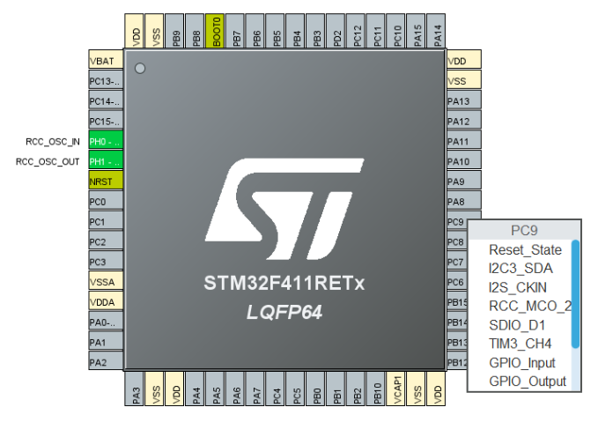Viewport: 613px width, 437px height.
Task: Select SDIO_D1 option in the menu
Action: 517,325
